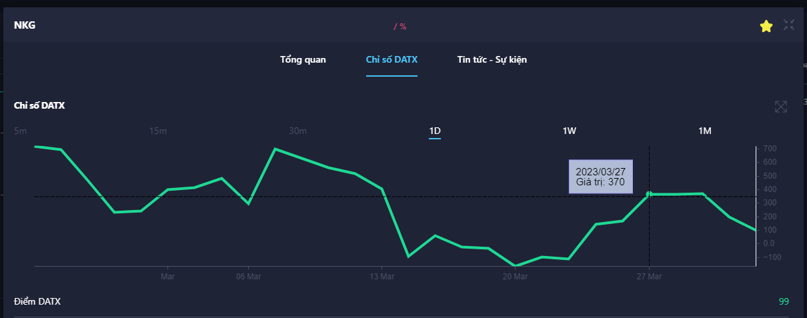The height and width of the screenshot is (318, 807).
Task: Switch the chart to the 30m interval
Action: coord(297,131)
